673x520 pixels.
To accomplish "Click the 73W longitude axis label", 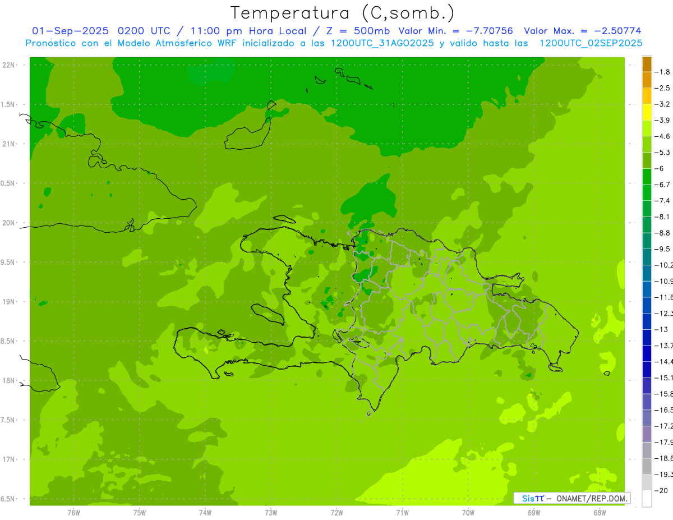I will pyautogui.click(x=271, y=512).
